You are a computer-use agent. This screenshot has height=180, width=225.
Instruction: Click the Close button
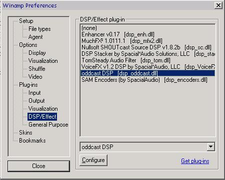click(x=38, y=166)
